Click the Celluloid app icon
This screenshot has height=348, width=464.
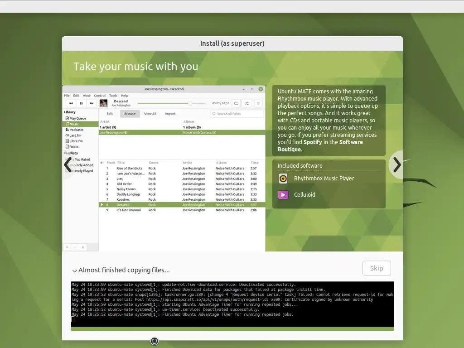click(283, 195)
